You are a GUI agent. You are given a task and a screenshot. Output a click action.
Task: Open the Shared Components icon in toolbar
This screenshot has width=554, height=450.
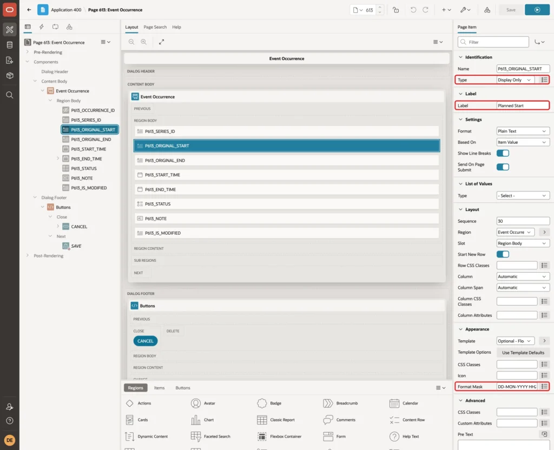[x=487, y=10]
